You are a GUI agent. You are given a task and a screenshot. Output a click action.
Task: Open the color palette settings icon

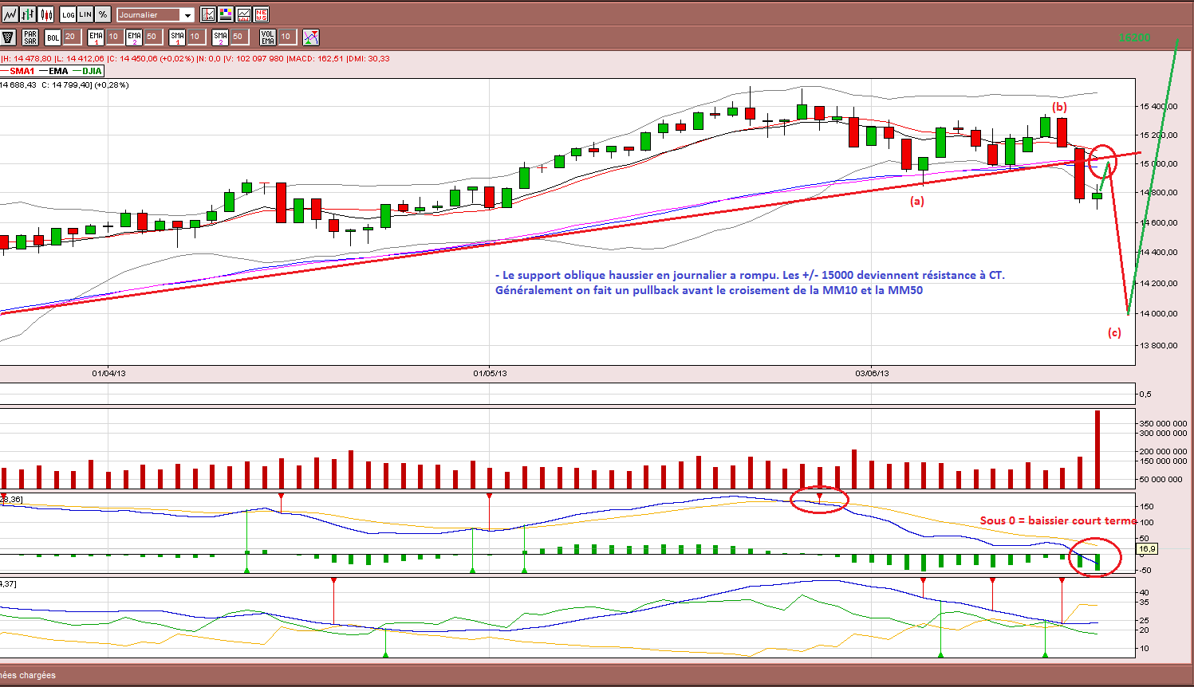click(226, 14)
